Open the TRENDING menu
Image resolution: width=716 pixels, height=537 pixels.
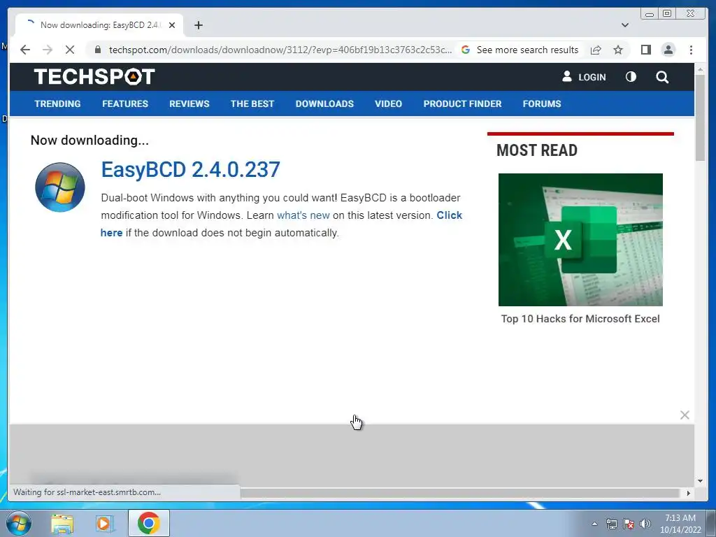tap(57, 103)
